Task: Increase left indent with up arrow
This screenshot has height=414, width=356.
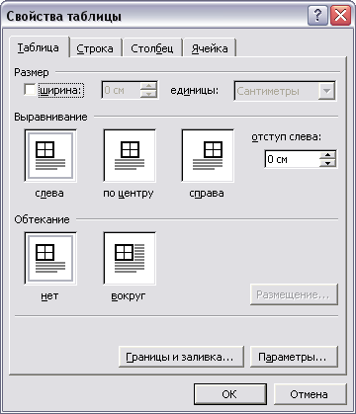Action: tap(327, 155)
